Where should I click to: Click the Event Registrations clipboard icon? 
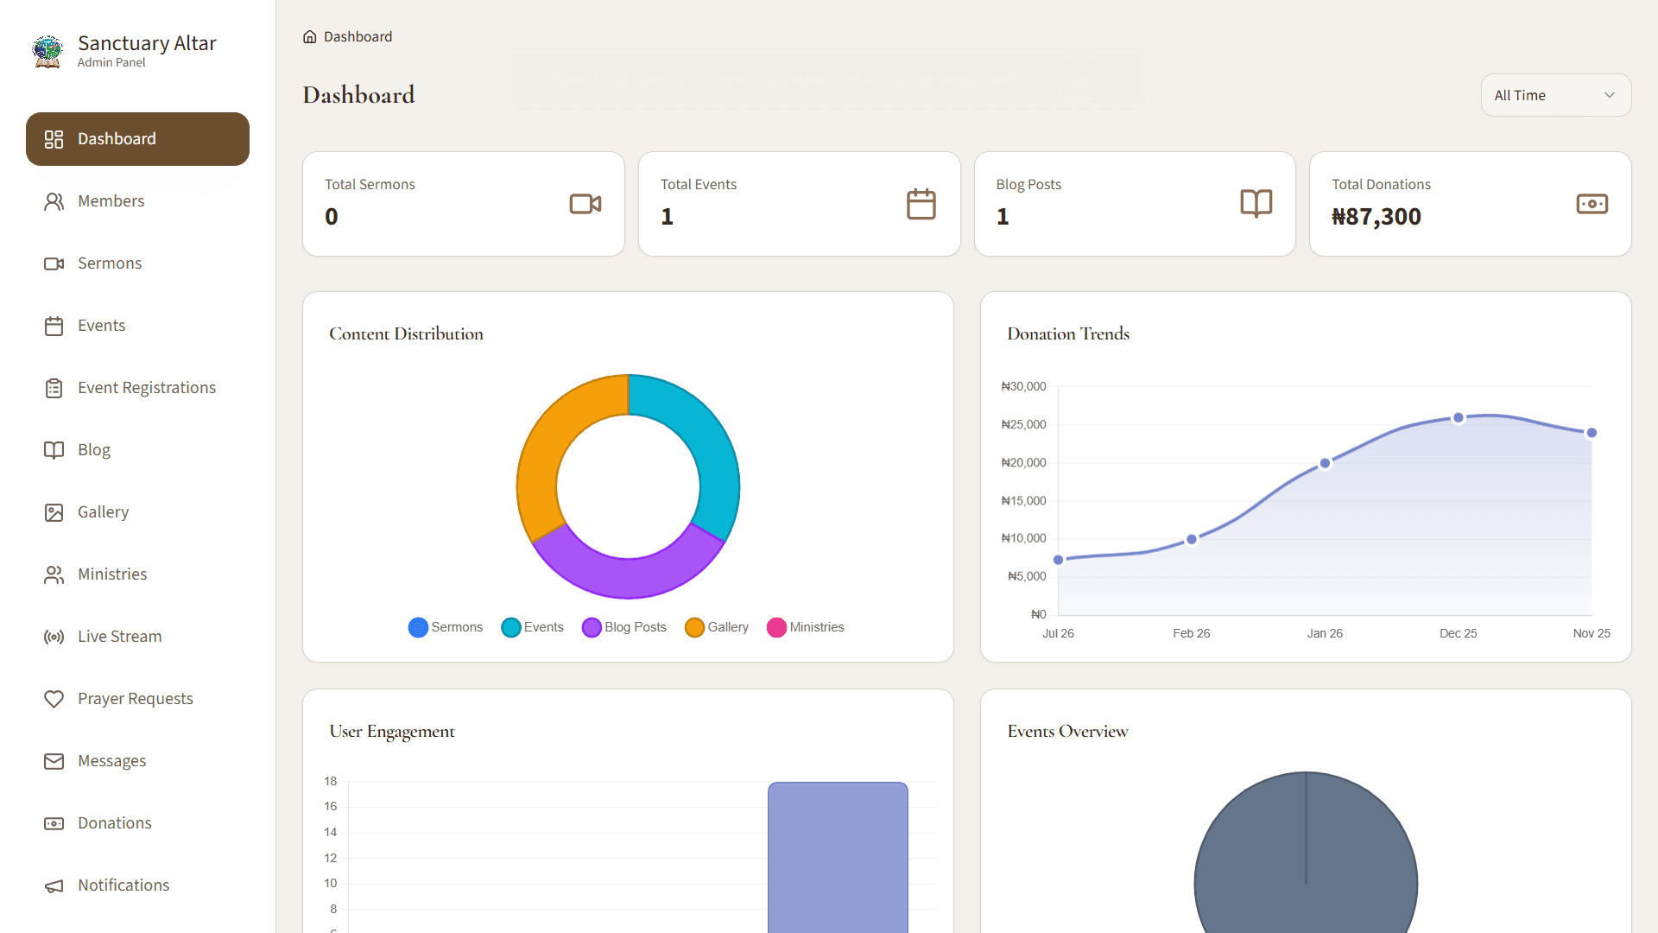(54, 388)
